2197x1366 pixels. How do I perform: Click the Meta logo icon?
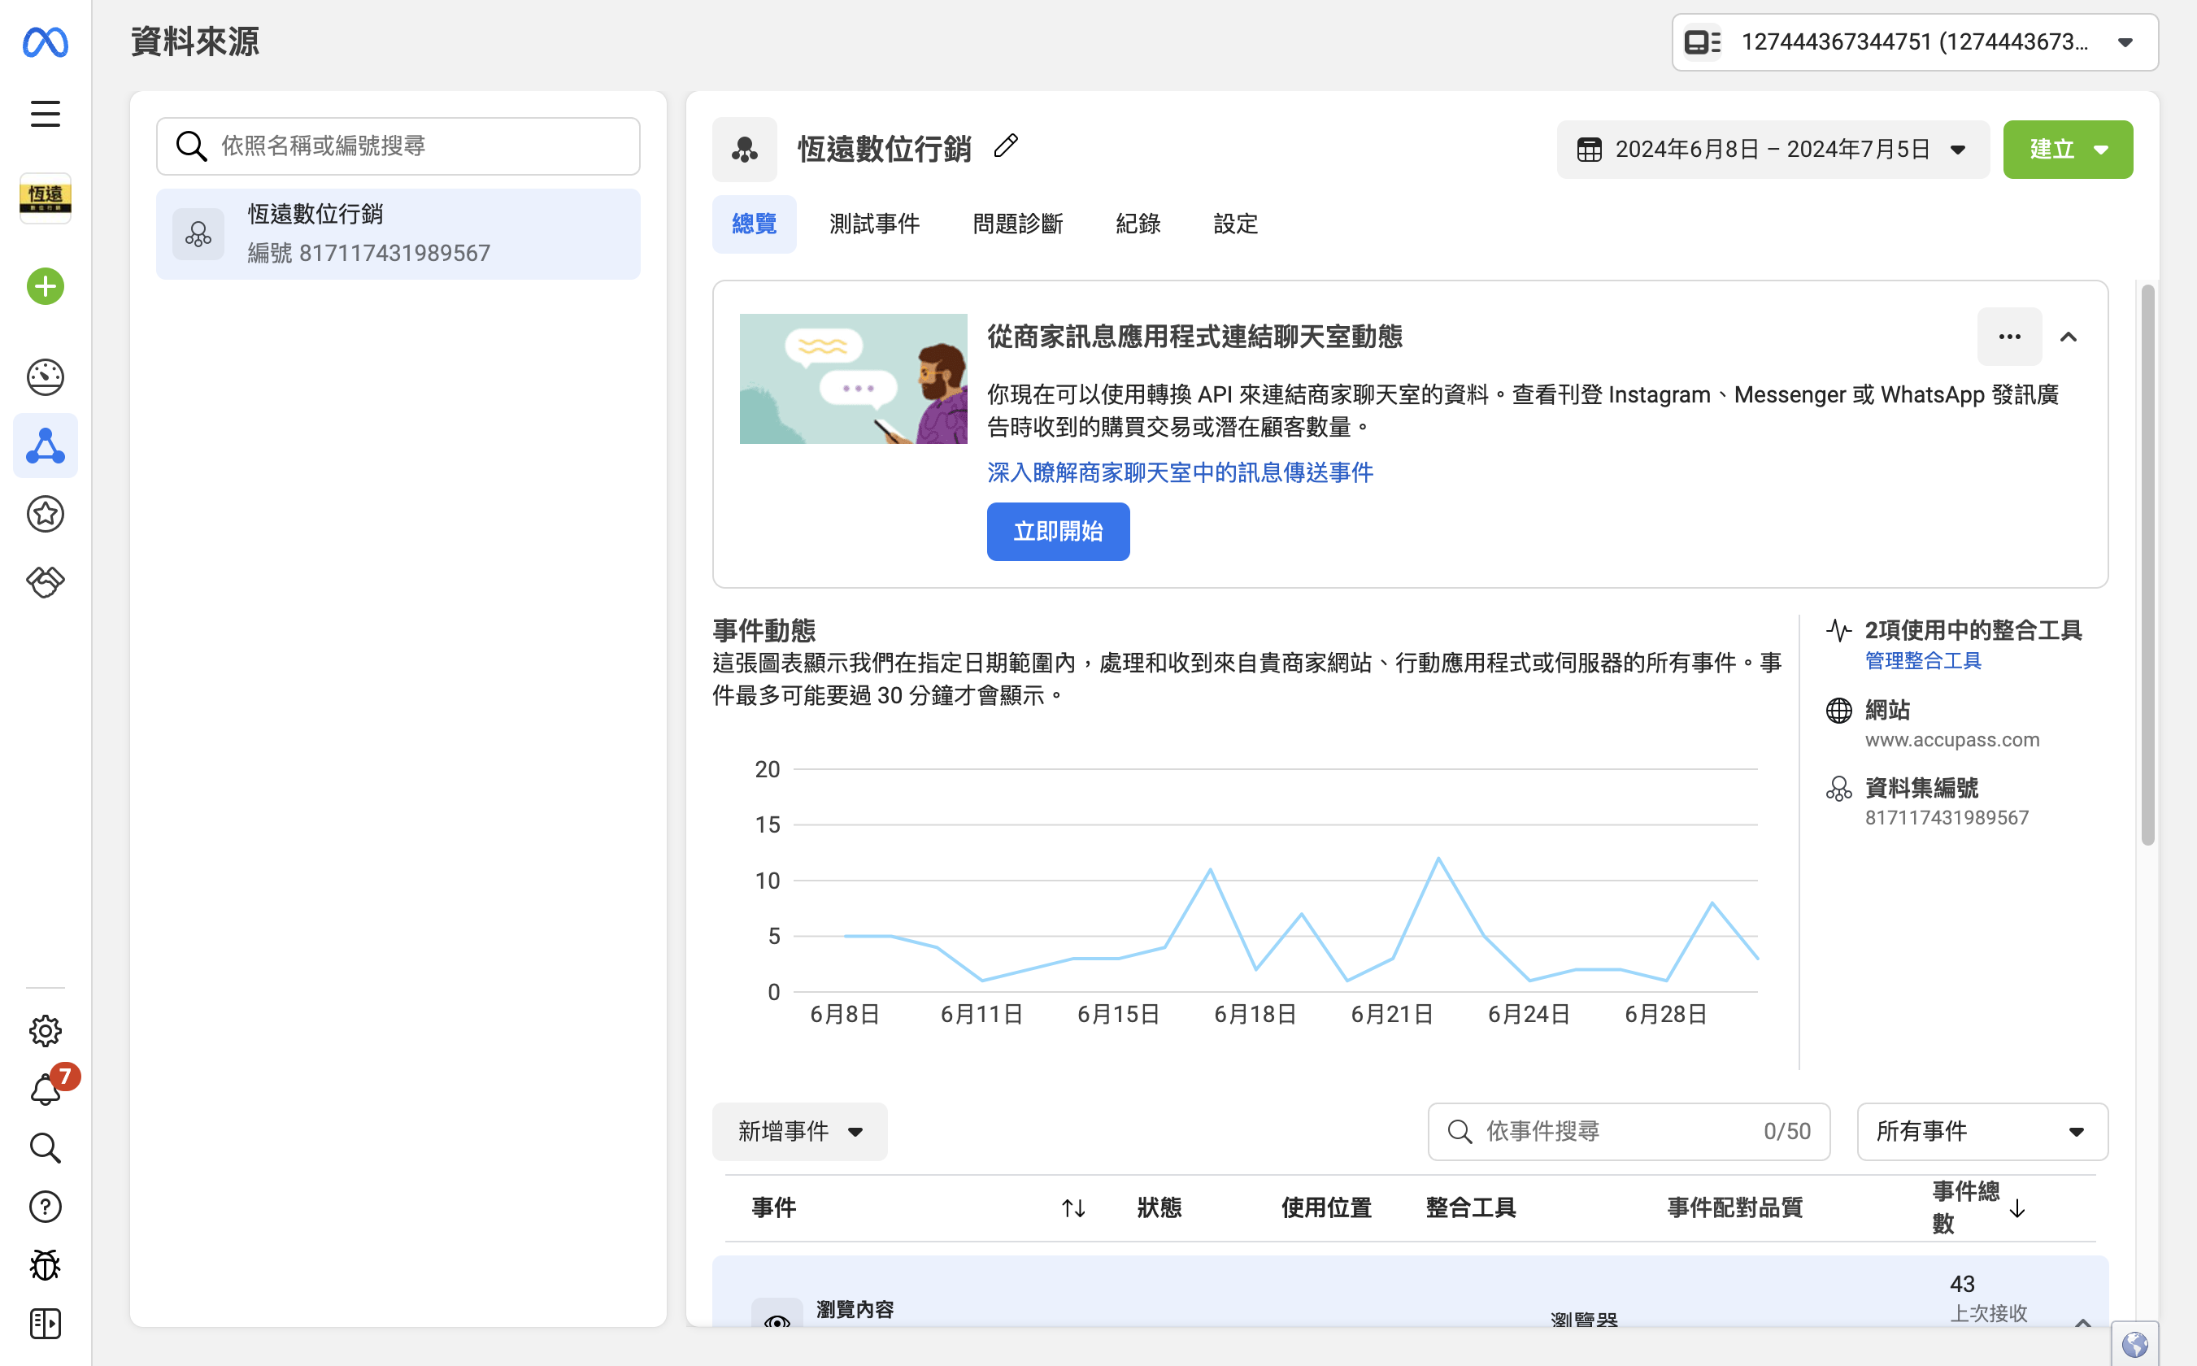[46, 42]
